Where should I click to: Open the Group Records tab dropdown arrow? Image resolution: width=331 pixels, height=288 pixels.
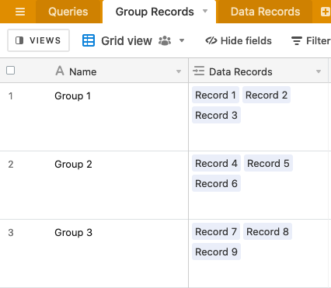coord(205,11)
